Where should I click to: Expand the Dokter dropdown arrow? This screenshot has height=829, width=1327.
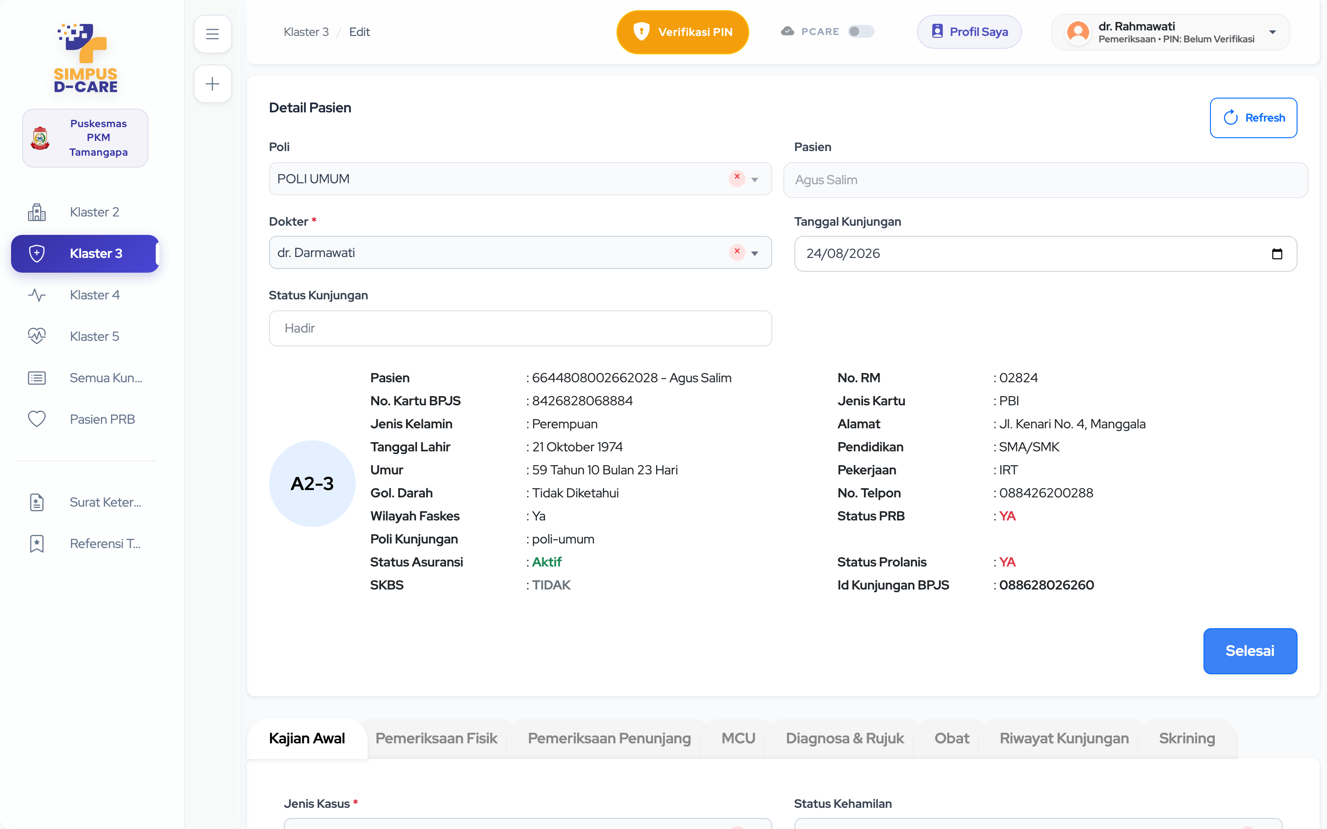[x=755, y=253]
